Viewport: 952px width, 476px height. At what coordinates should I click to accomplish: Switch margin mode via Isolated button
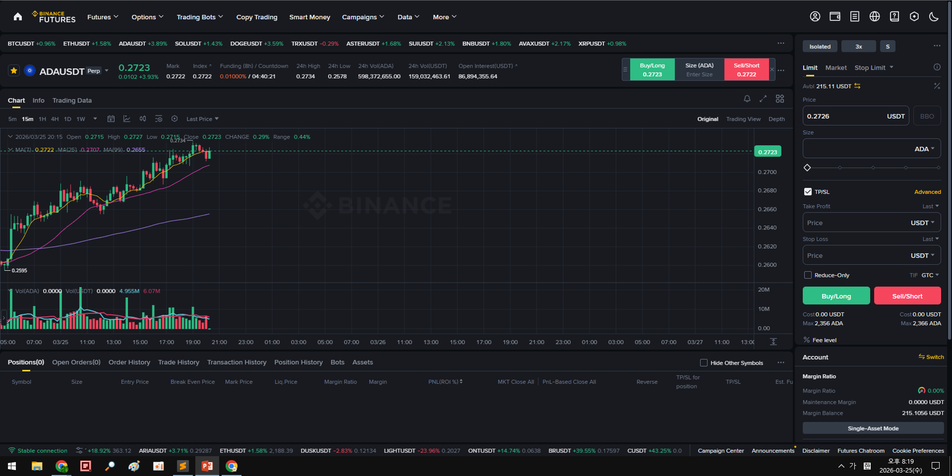tap(820, 46)
